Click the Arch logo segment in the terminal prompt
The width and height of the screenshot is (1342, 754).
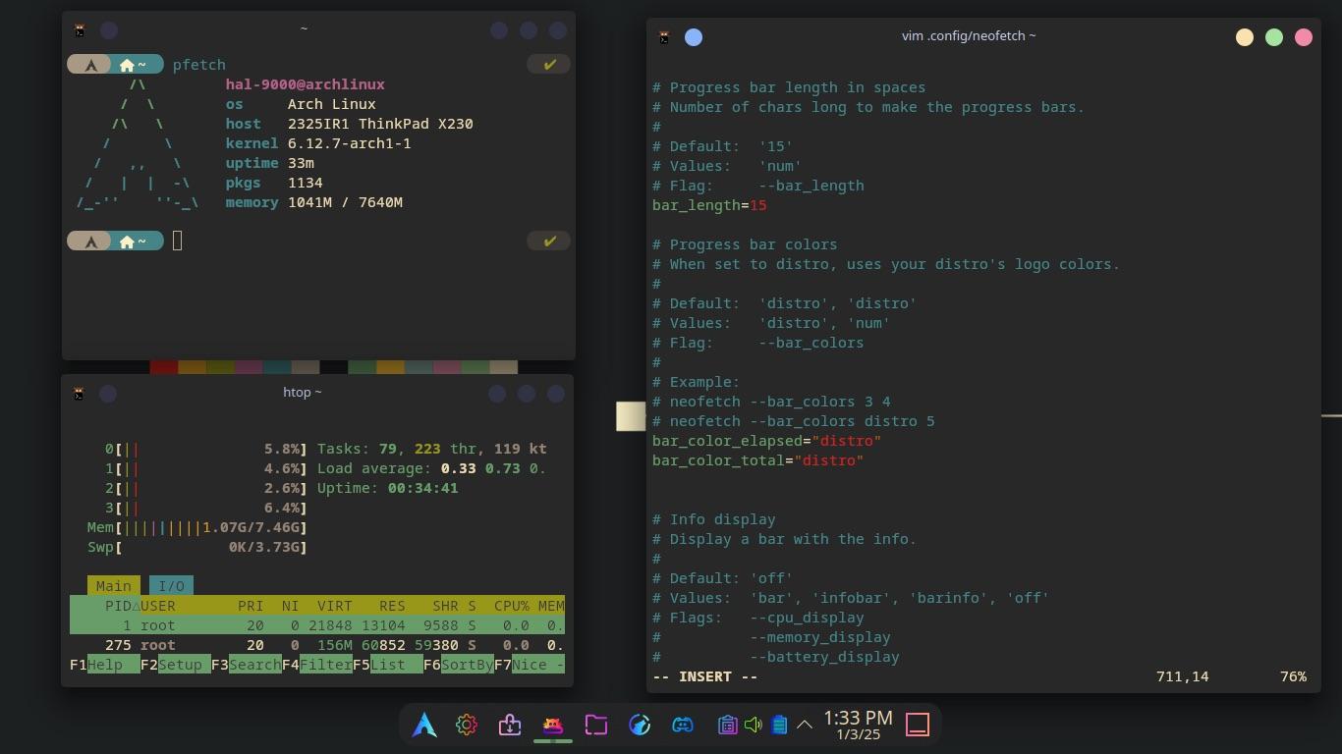pos(89,64)
